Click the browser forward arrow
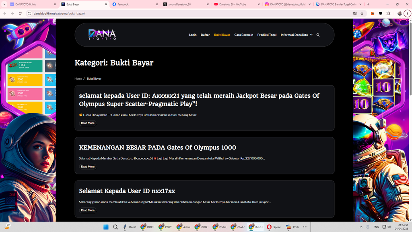Viewport: 412px width, 232px height. coord(12,13)
